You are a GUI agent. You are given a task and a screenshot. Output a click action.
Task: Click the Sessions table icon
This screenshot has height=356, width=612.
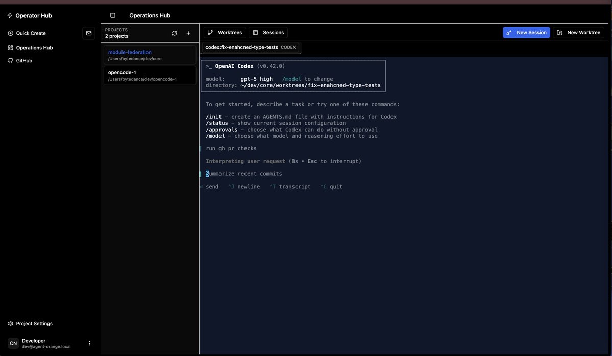coord(255,32)
